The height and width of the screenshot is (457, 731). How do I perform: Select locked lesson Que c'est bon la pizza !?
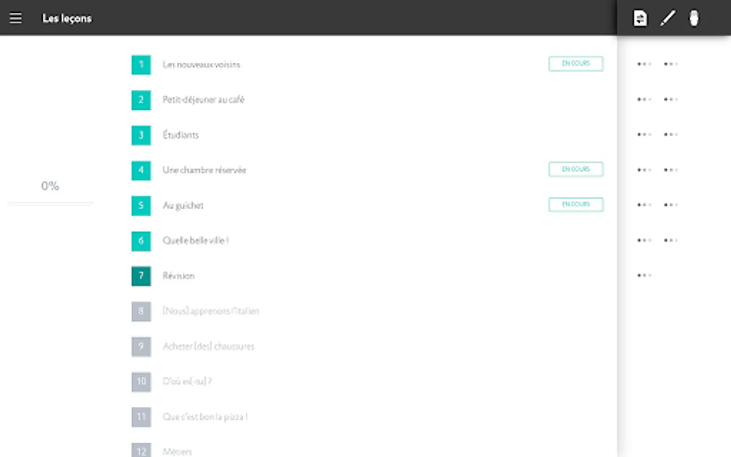pyautogui.click(x=205, y=417)
